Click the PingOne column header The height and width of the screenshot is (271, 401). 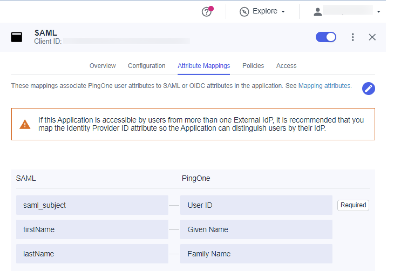click(x=196, y=178)
